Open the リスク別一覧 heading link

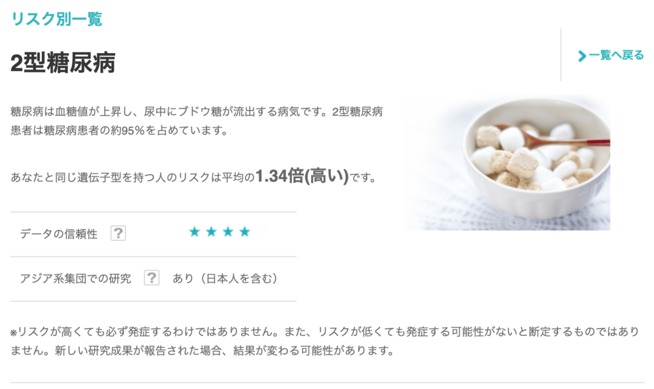point(56,19)
